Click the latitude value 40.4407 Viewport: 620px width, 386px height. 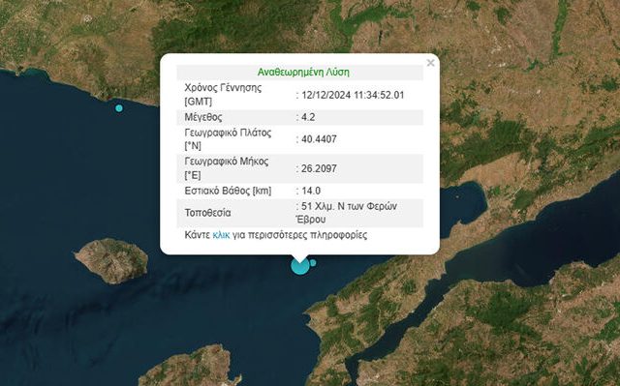point(319,139)
